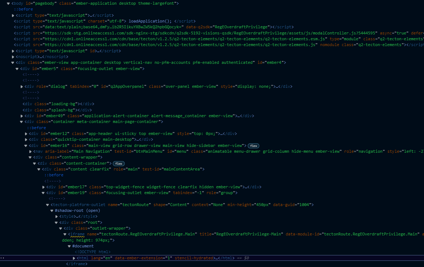Collapse the tecton-platform-outlet element
This screenshot has width=424, height=267.
click(47, 205)
